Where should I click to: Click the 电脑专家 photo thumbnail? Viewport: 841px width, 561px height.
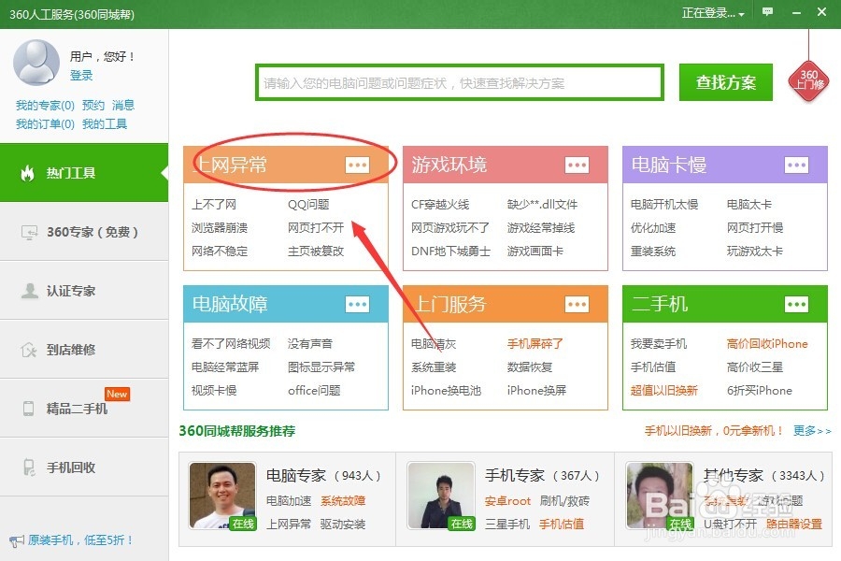pos(222,496)
